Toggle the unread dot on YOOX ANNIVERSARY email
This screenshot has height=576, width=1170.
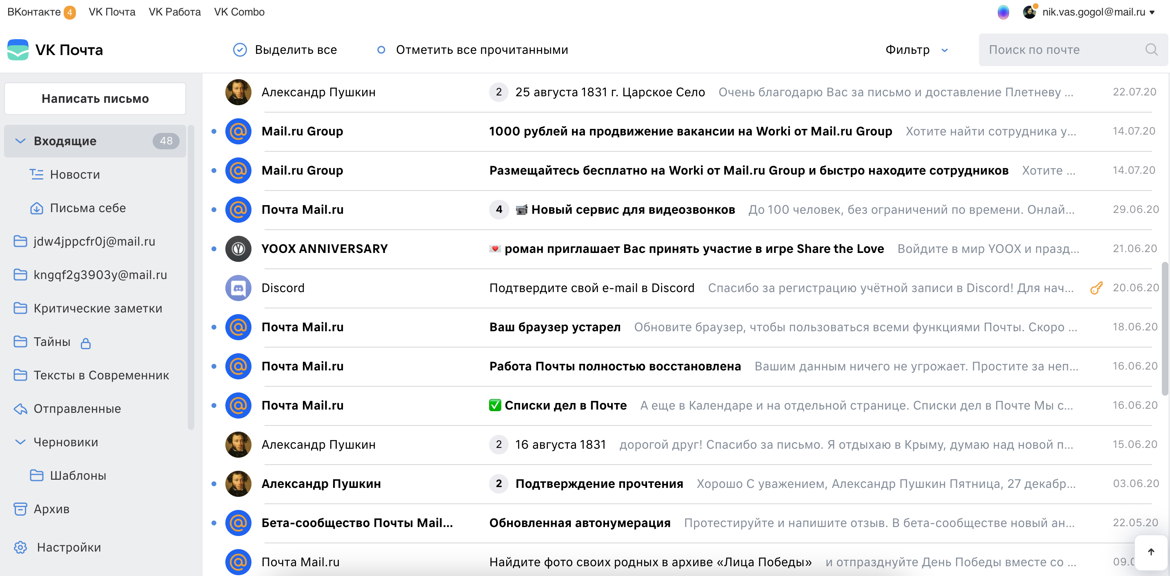click(214, 249)
